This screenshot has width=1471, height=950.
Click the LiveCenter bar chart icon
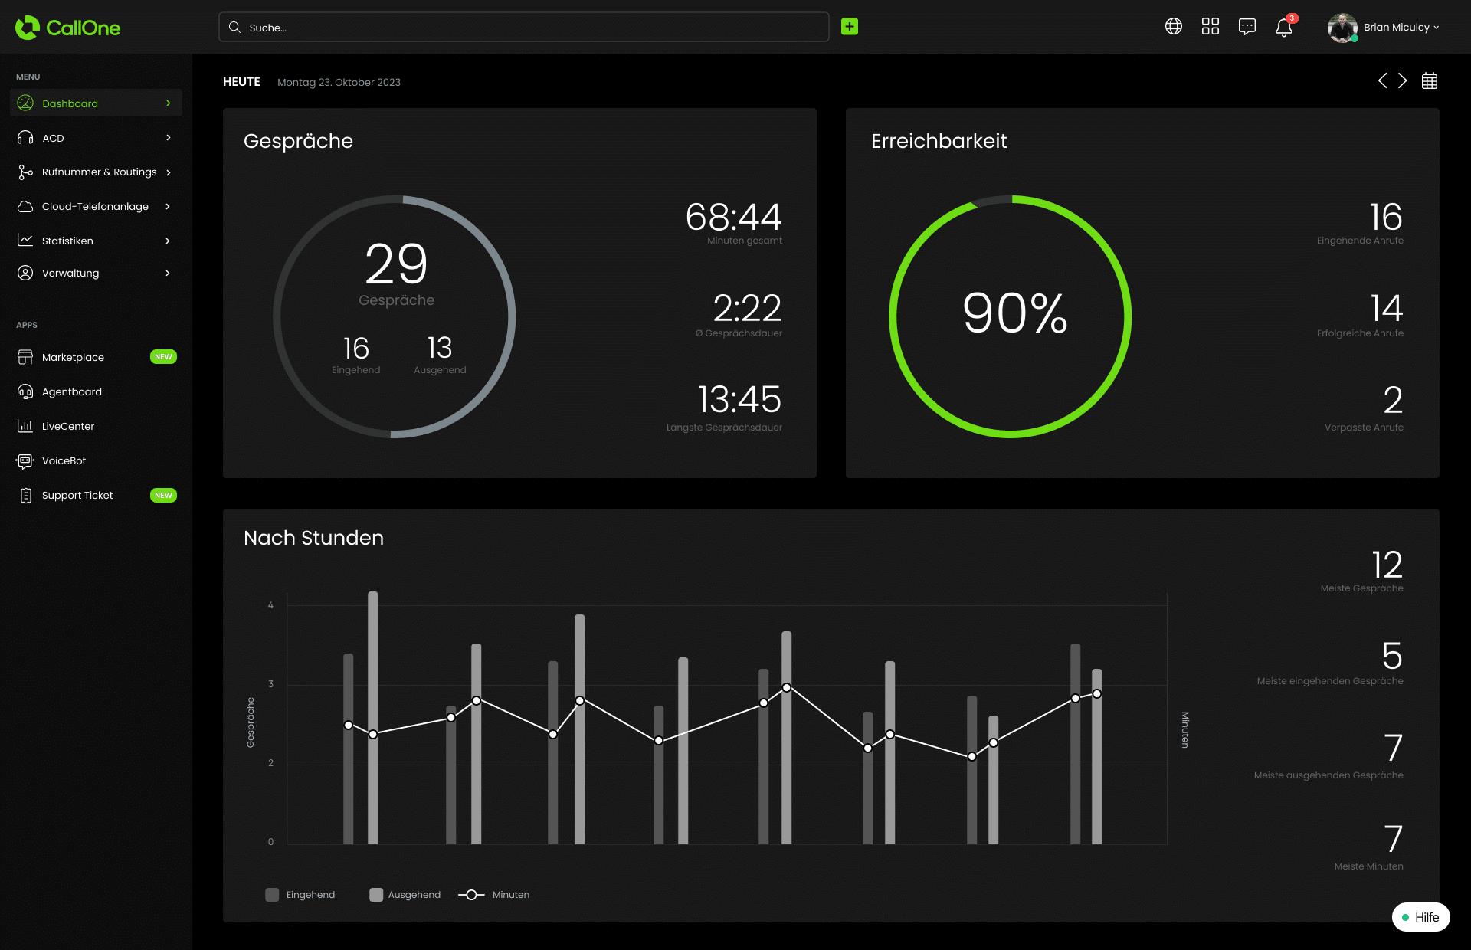click(x=25, y=426)
